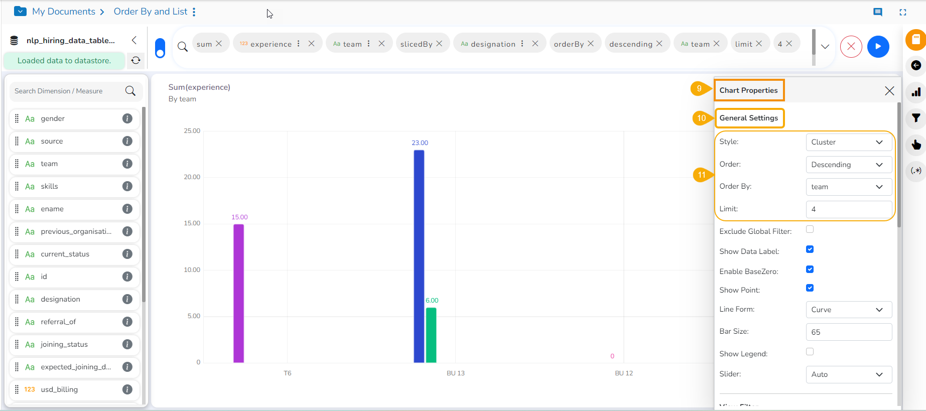Open the bar chart icon in right sidebar
This screenshot has width=926, height=411.
916,92
